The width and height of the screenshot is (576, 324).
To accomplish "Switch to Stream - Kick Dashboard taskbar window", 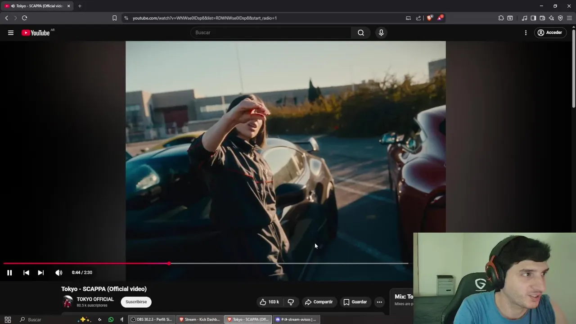I will point(200,319).
